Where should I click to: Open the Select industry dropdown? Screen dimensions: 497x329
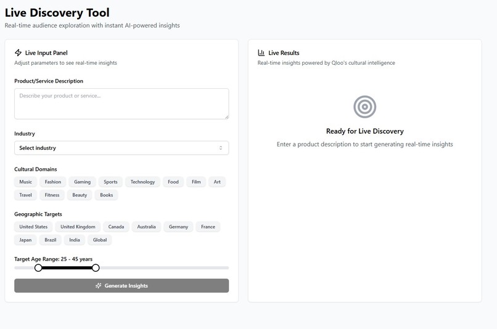pyautogui.click(x=121, y=148)
